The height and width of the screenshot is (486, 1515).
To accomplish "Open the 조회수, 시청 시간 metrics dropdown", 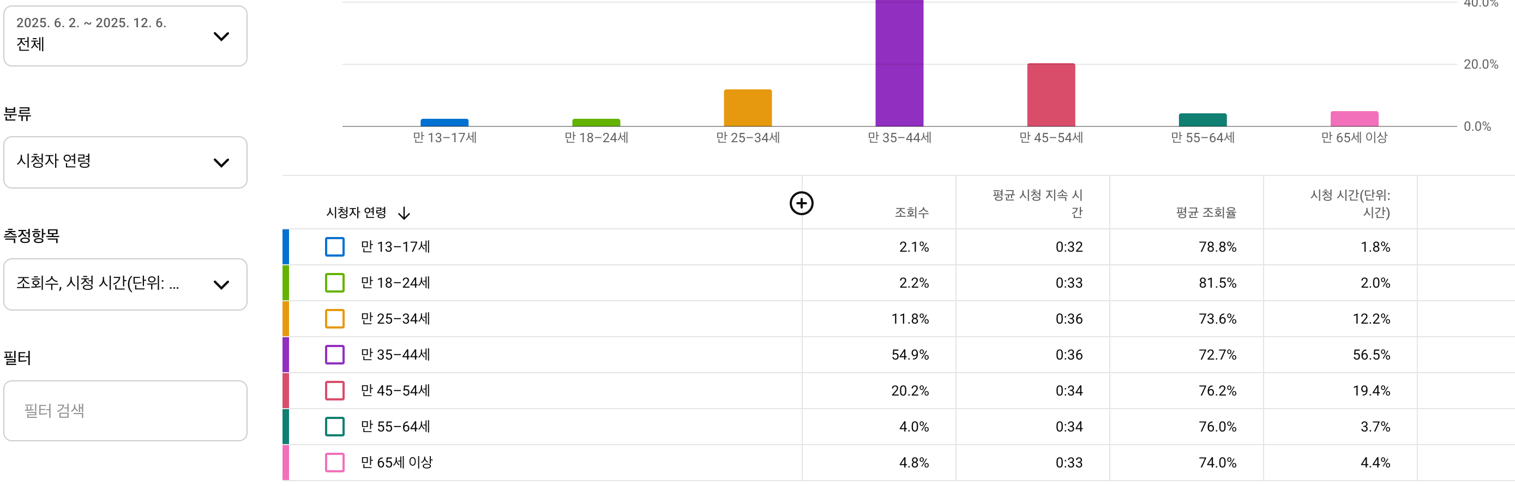I will point(125,284).
